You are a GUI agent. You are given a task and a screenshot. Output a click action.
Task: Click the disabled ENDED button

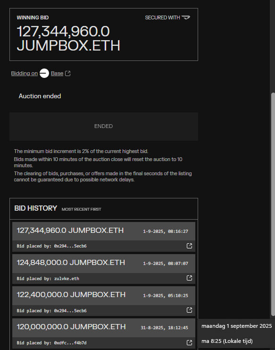(x=104, y=126)
